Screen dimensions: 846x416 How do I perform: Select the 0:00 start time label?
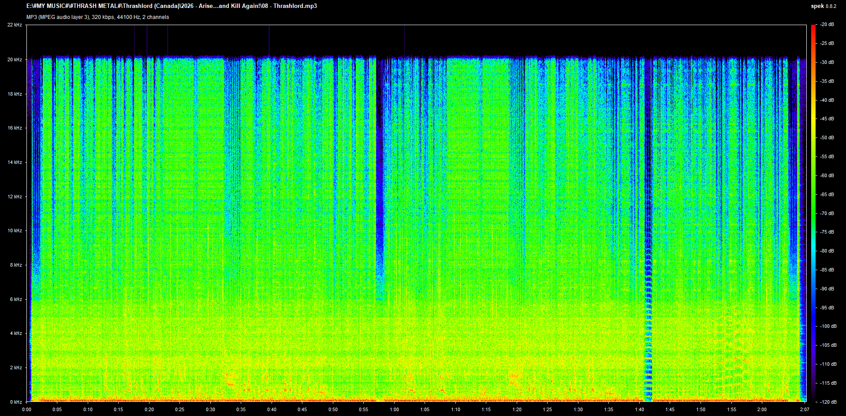pos(27,409)
